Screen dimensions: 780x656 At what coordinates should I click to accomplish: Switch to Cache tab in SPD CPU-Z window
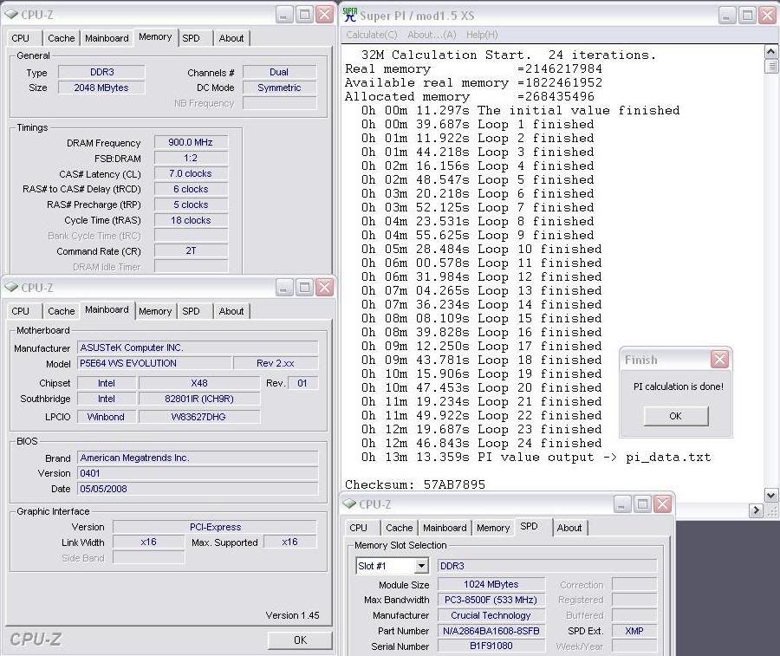400,529
